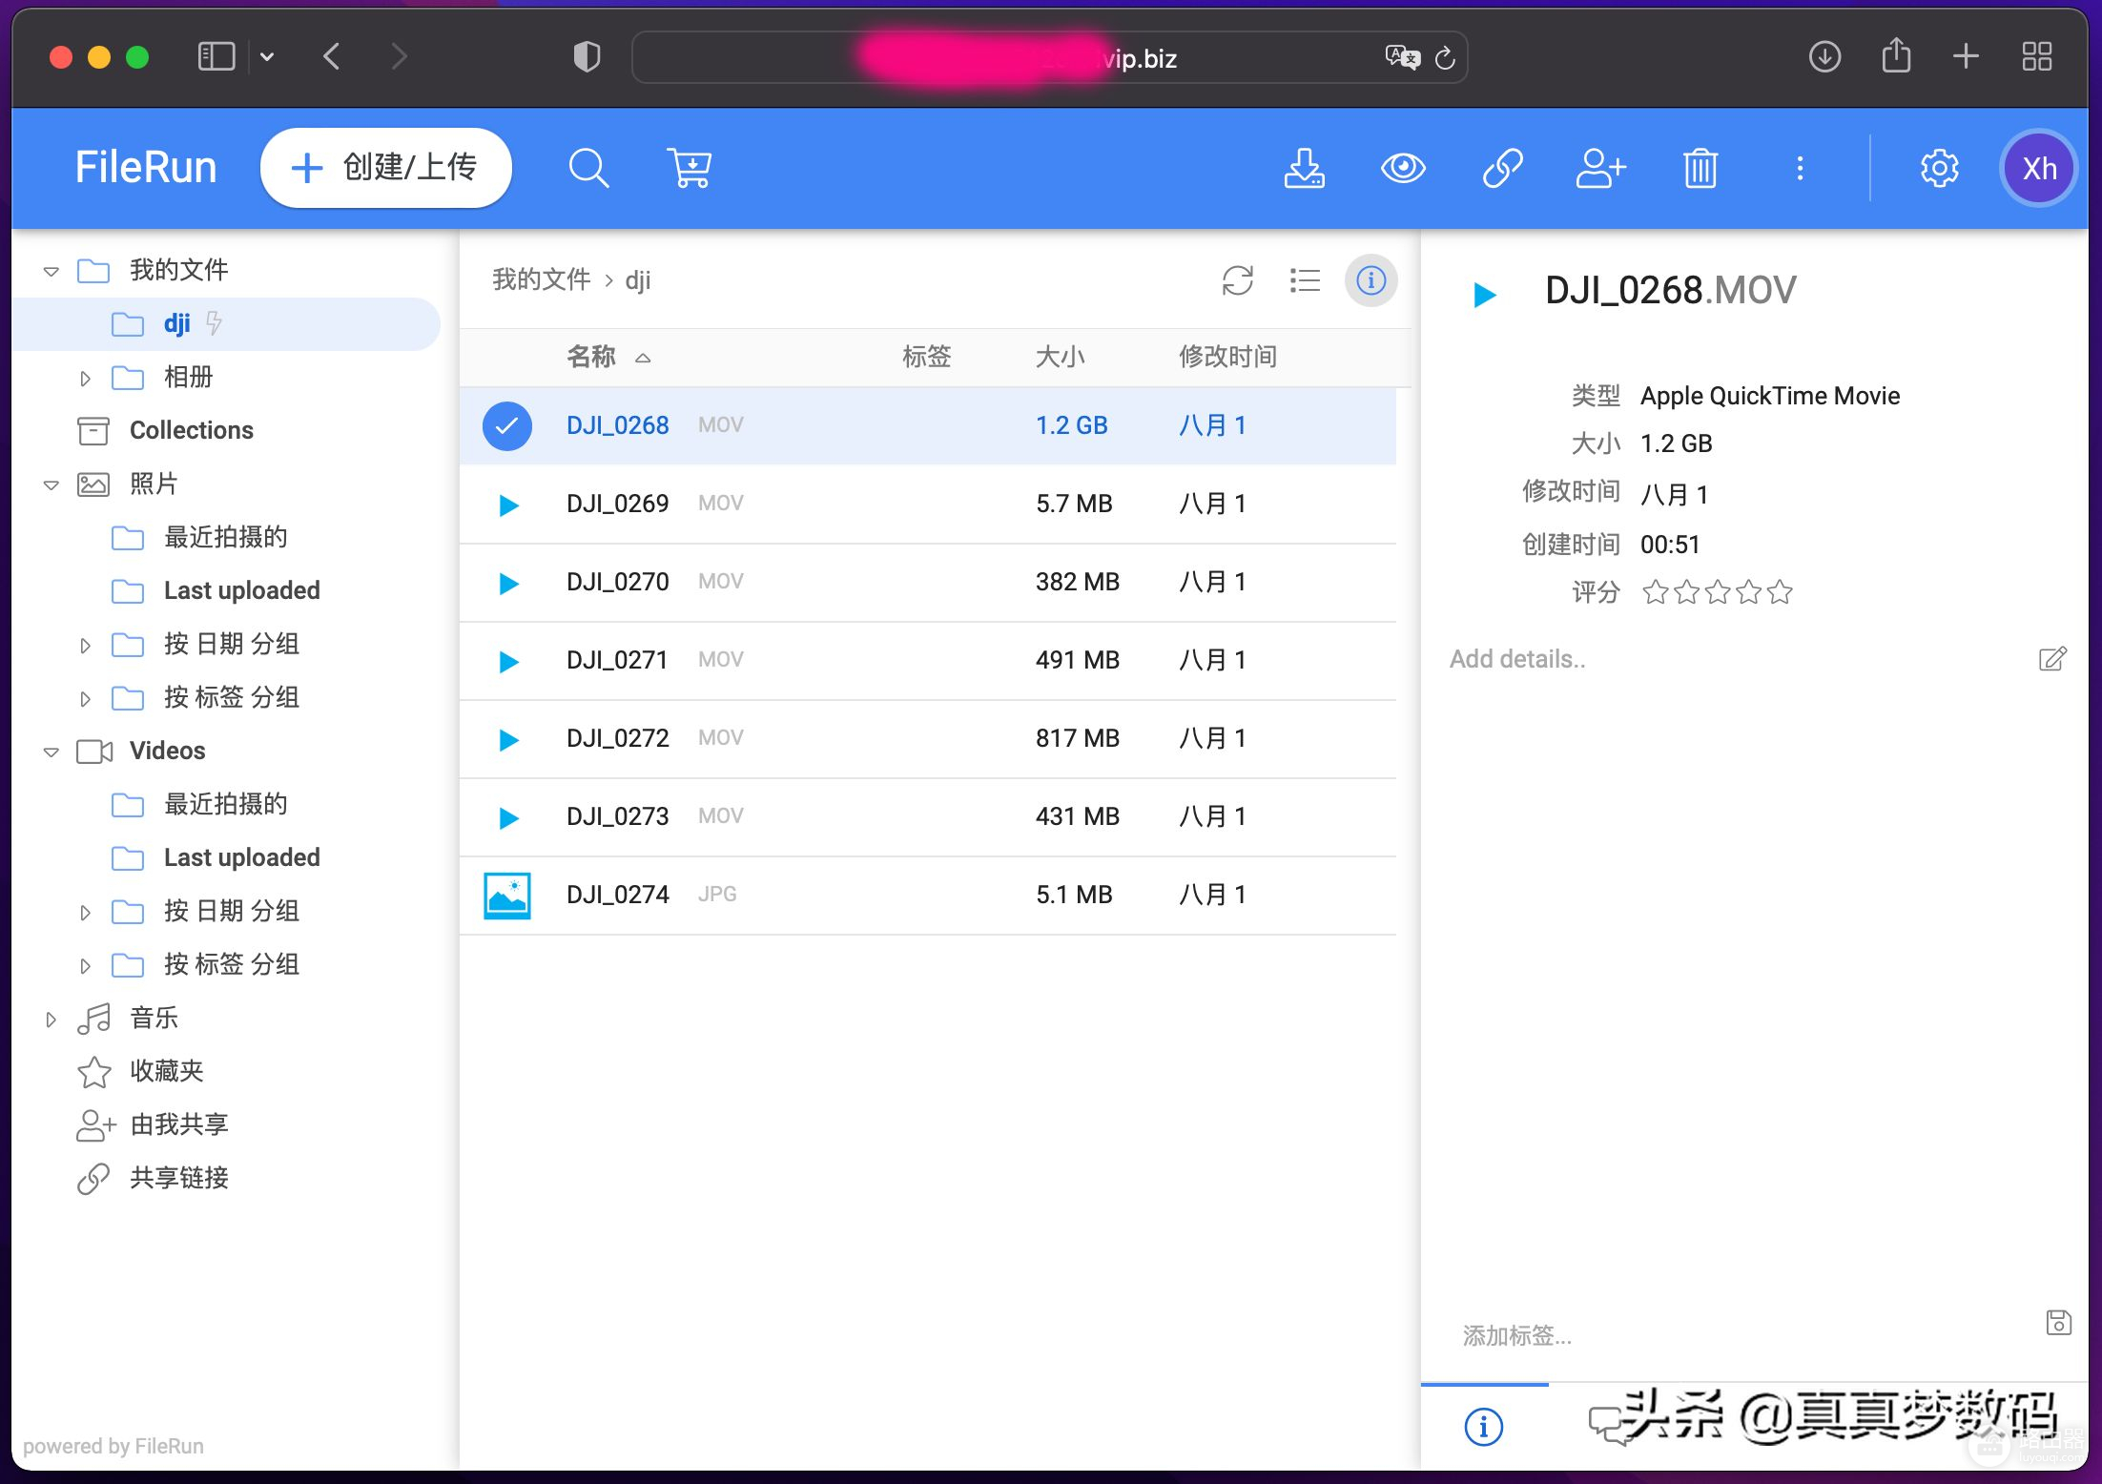
Task: Click the preview eye icon
Action: tap(1403, 169)
